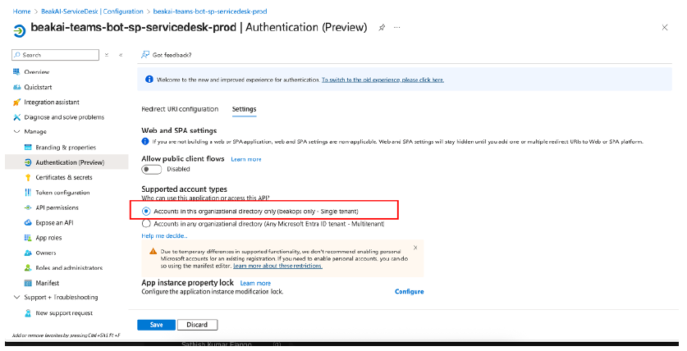Click the warning triangle icon in notice

coord(153,251)
